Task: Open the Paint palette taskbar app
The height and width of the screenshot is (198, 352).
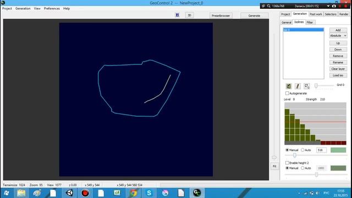Action: [x=37, y=193]
